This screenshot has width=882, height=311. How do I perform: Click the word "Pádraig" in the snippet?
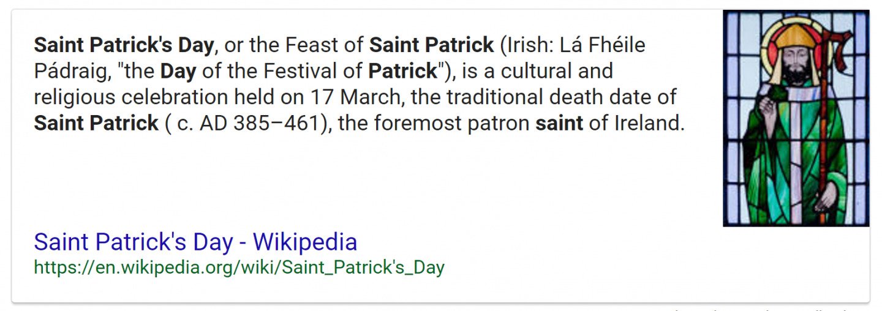click(x=72, y=72)
